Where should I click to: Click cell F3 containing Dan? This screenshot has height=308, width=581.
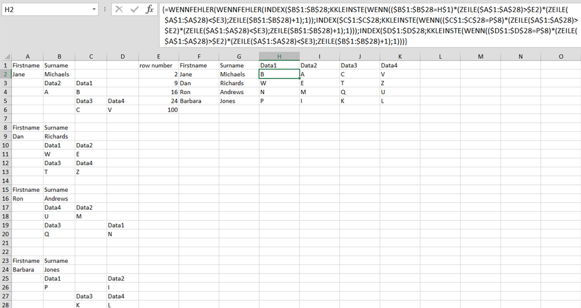(x=199, y=83)
